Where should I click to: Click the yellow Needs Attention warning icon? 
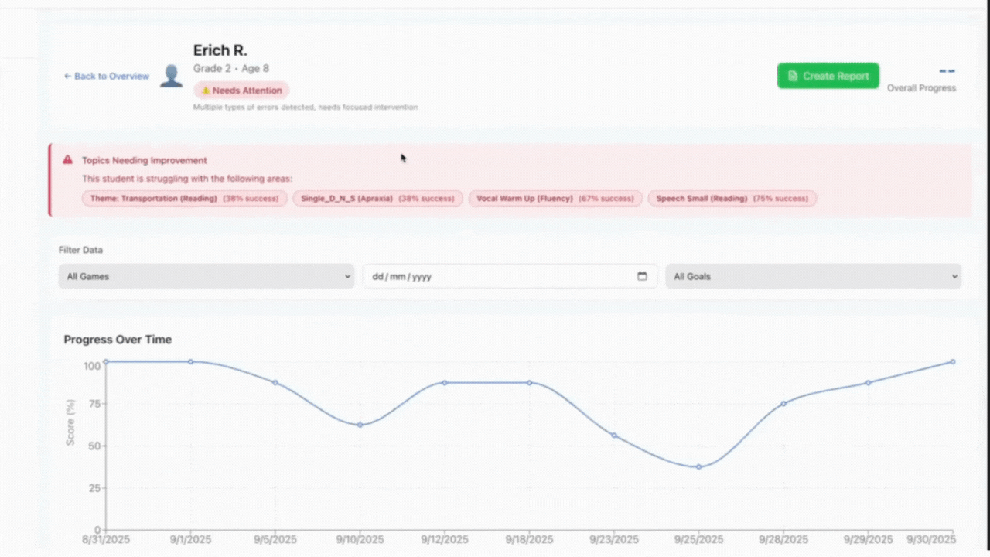(x=206, y=91)
